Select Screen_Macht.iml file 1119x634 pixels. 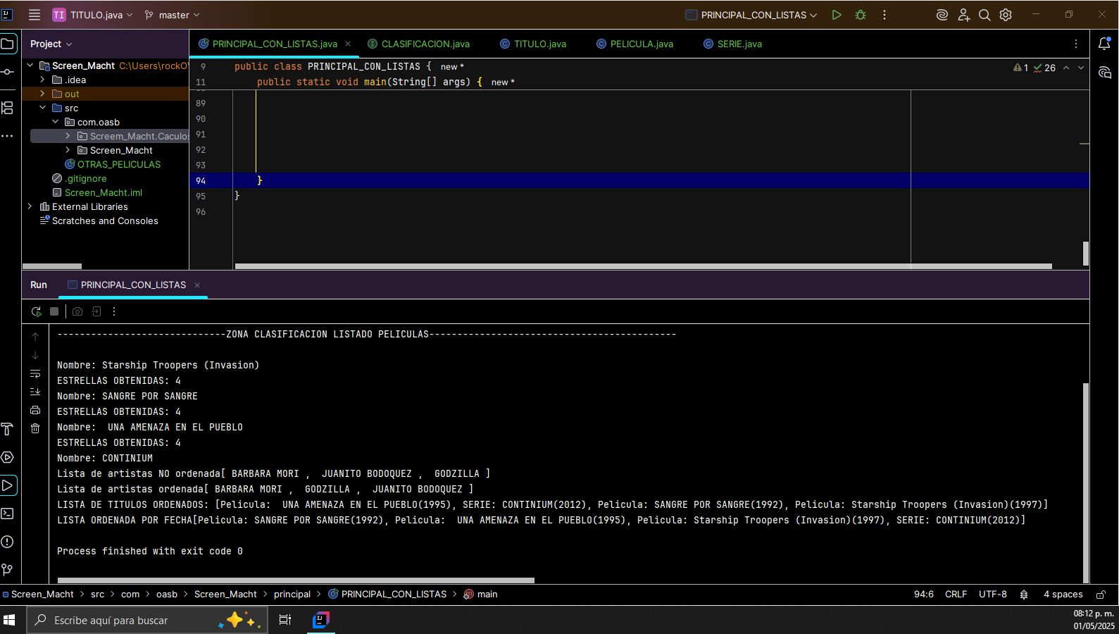click(x=97, y=192)
